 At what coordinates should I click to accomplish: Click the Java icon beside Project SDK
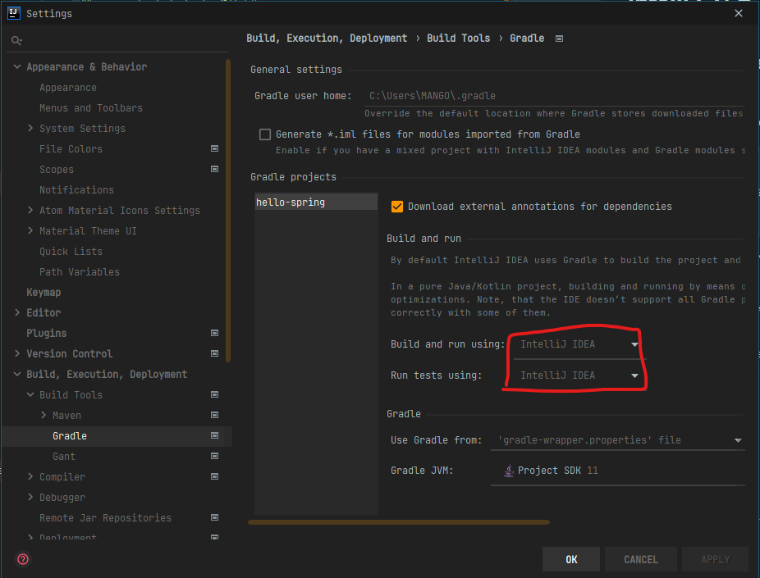click(508, 471)
